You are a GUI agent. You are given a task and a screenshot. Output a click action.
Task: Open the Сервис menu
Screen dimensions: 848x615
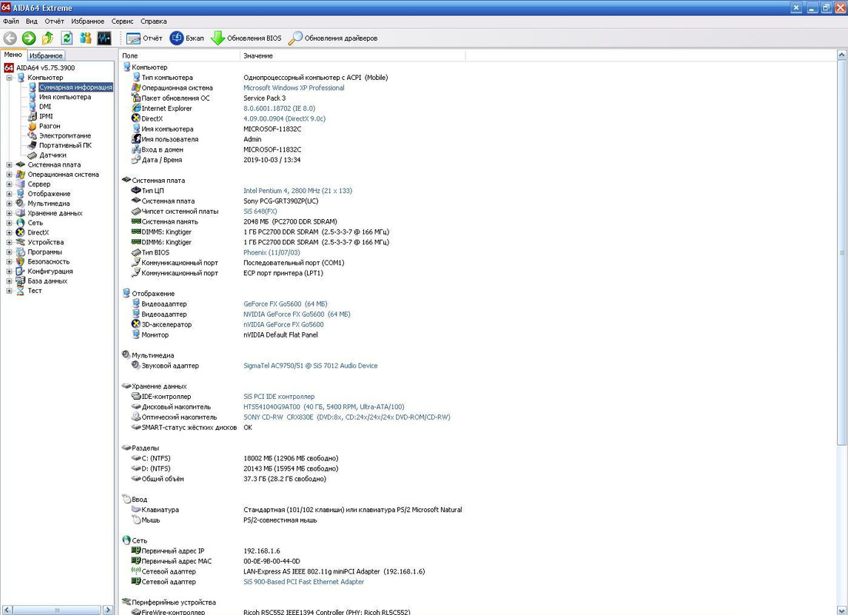pos(122,21)
